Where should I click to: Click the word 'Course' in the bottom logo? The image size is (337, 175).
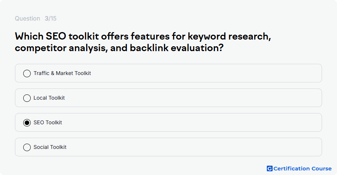(322, 169)
